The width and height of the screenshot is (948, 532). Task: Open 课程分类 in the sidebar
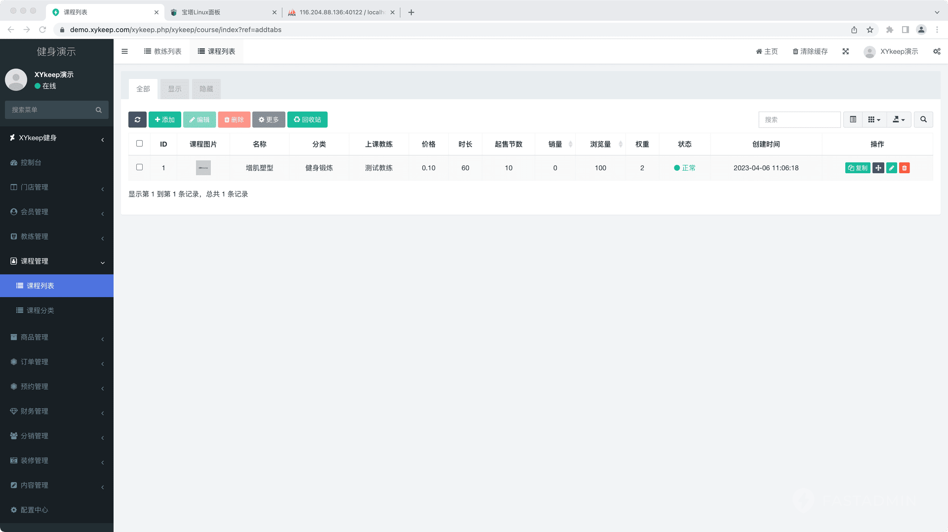(x=40, y=310)
